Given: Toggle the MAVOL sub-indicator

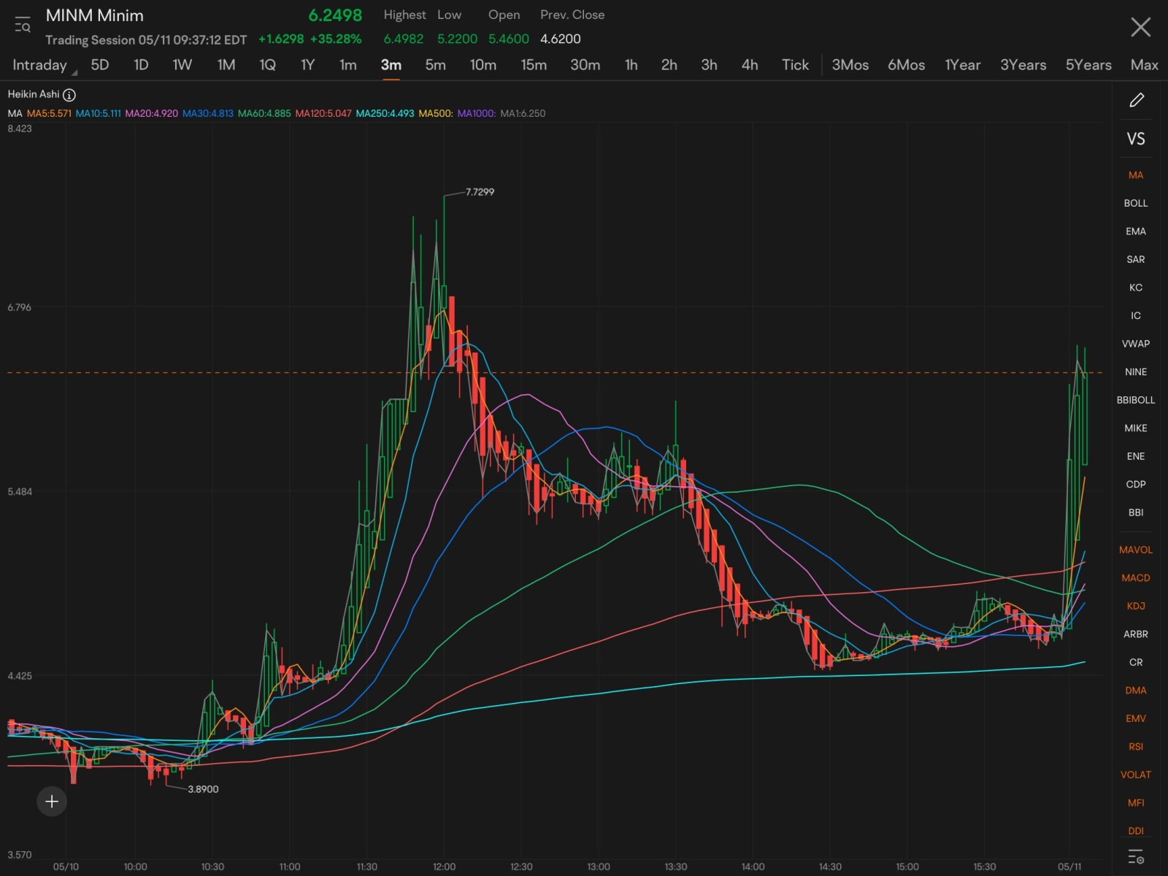Looking at the screenshot, I should [x=1136, y=550].
